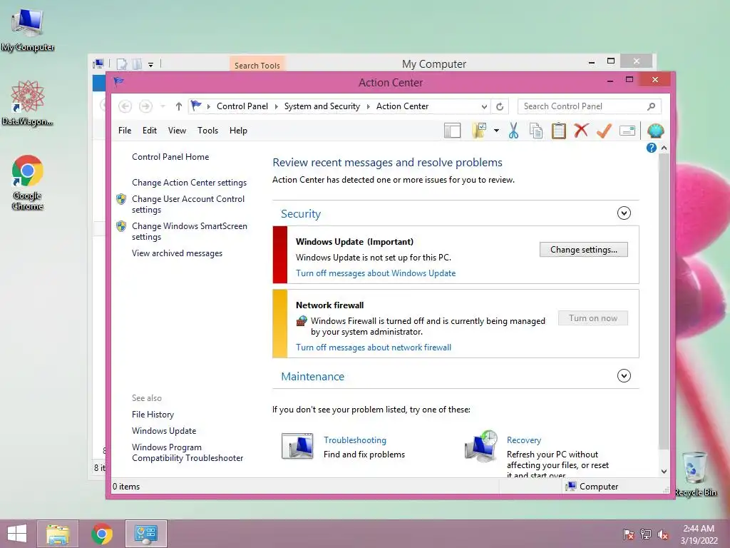Open Windows Program Compatibility Troubleshooter link

(x=187, y=452)
